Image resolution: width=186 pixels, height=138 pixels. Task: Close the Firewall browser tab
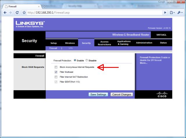pos(39,6)
